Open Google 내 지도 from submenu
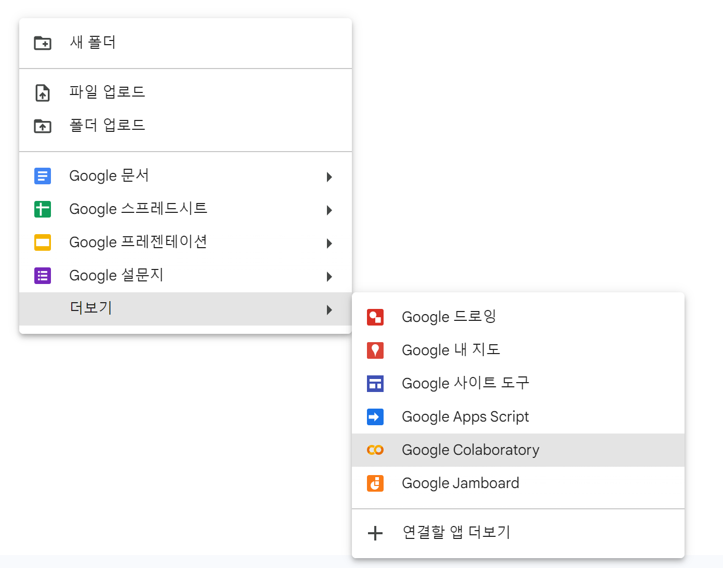Screen dimensions: 723x568 pyautogui.click(x=518, y=350)
